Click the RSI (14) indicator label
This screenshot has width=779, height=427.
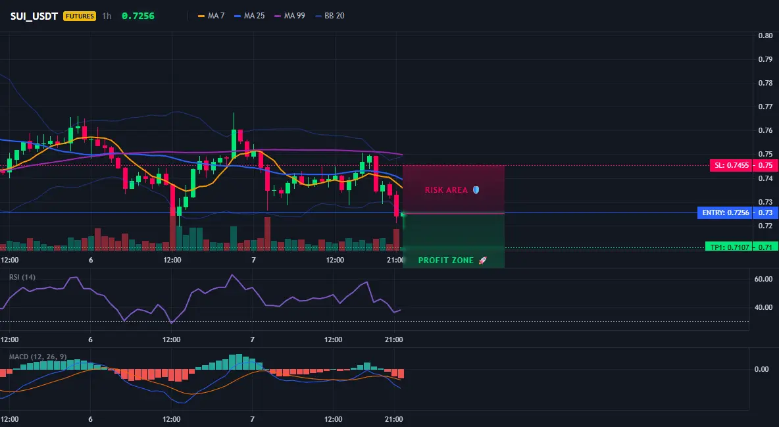22,277
